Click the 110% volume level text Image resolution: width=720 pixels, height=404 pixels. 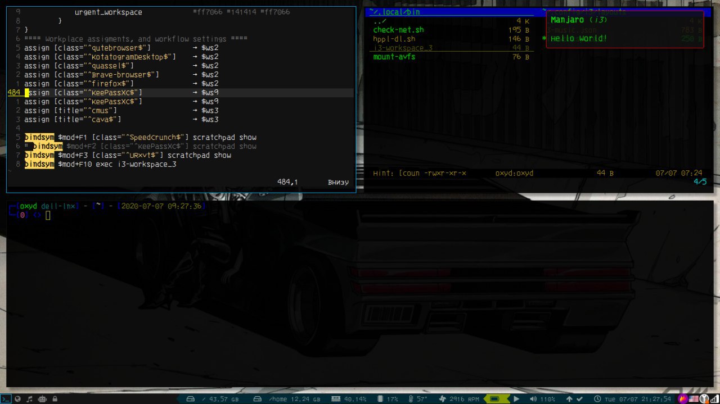click(x=548, y=399)
